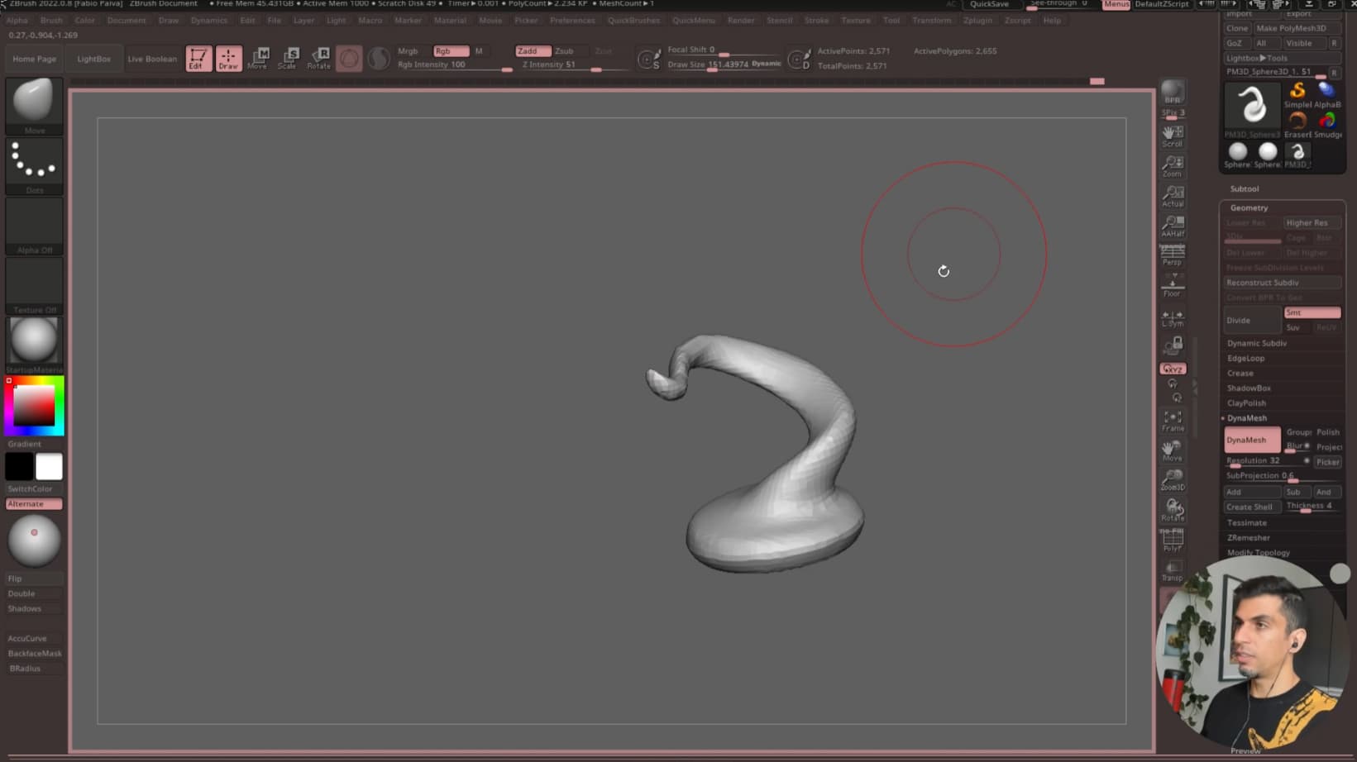Expand the ClayPolish section
This screenshot has width=1357, height=762.
[x=1247, y=402]
